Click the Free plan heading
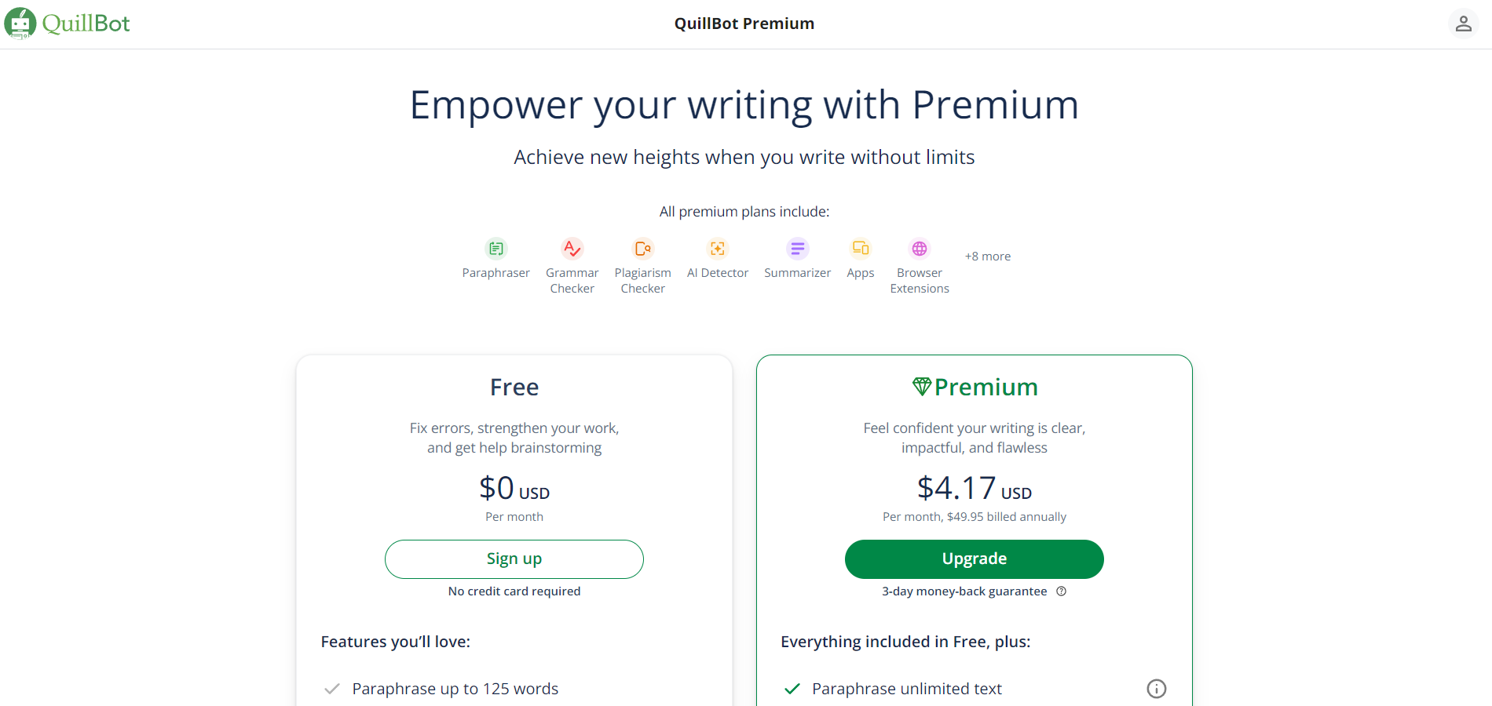Screen dimensions: 1492x706 pyautogui.click(x=514, y=387)
